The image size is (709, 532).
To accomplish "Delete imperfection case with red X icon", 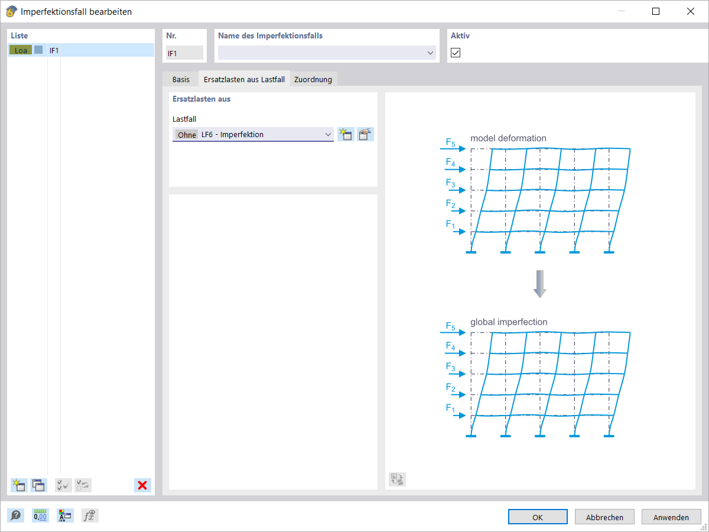I will (x=142, y=485).
